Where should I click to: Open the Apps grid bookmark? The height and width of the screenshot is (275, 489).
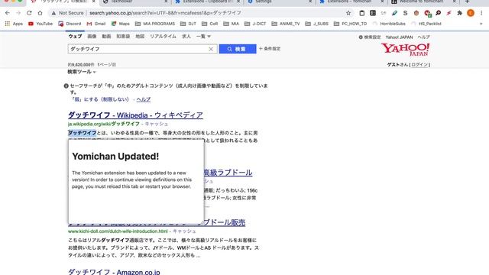click(x=14, y=24)
